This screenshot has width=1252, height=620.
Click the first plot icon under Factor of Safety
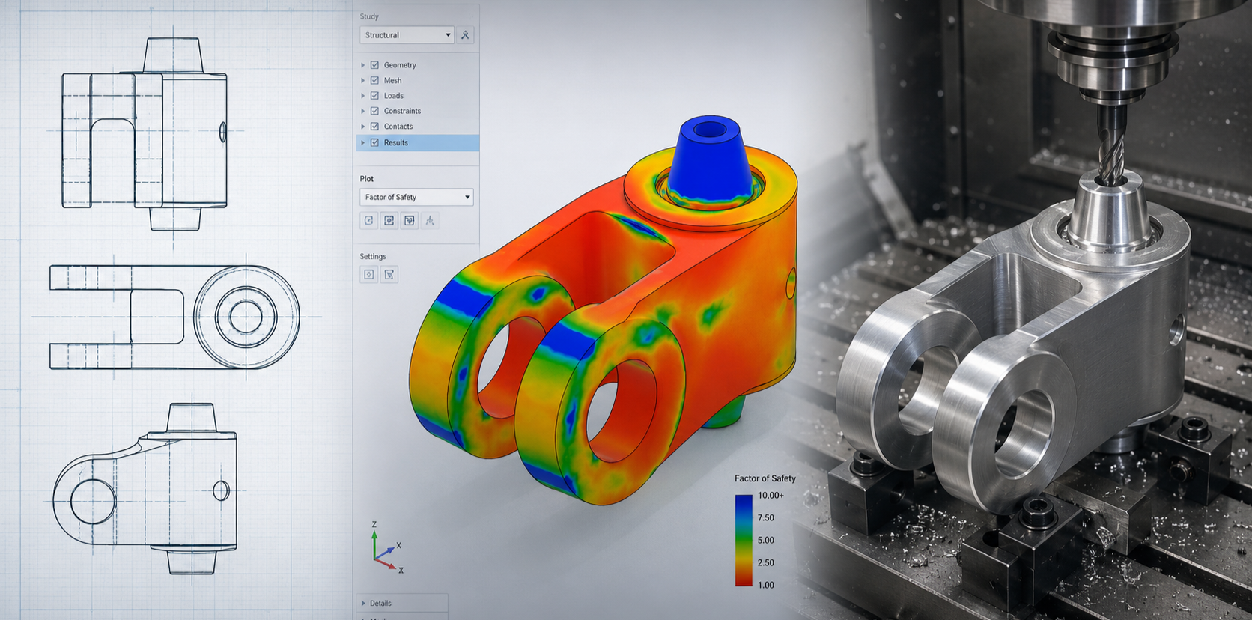click(369, 220)
